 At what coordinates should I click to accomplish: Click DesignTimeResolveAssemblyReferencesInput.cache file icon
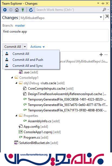pos(25,94)
